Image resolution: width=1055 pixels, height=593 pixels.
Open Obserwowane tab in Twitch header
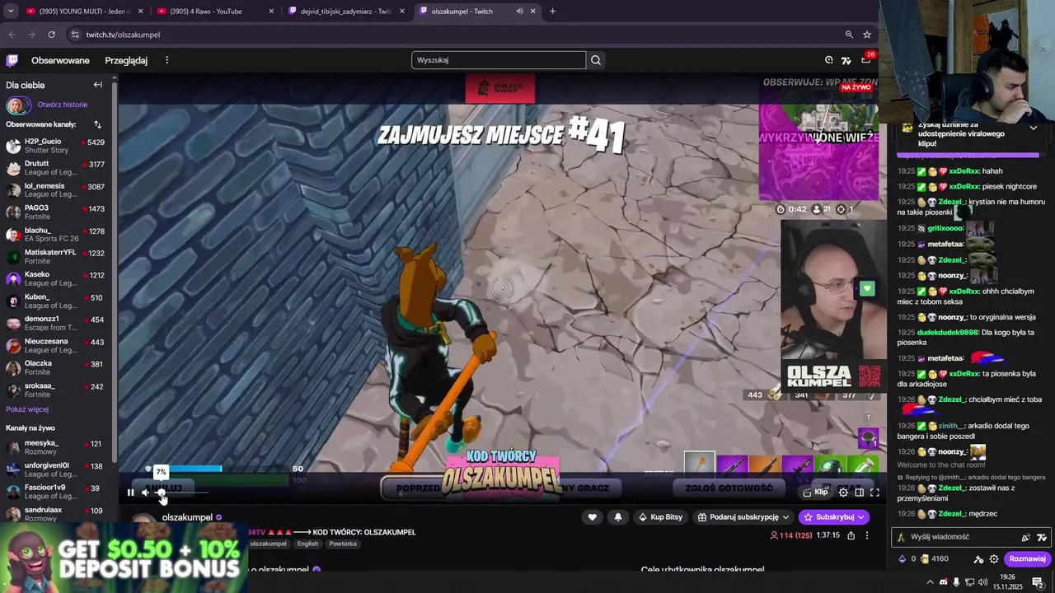(x=60, y=60)
